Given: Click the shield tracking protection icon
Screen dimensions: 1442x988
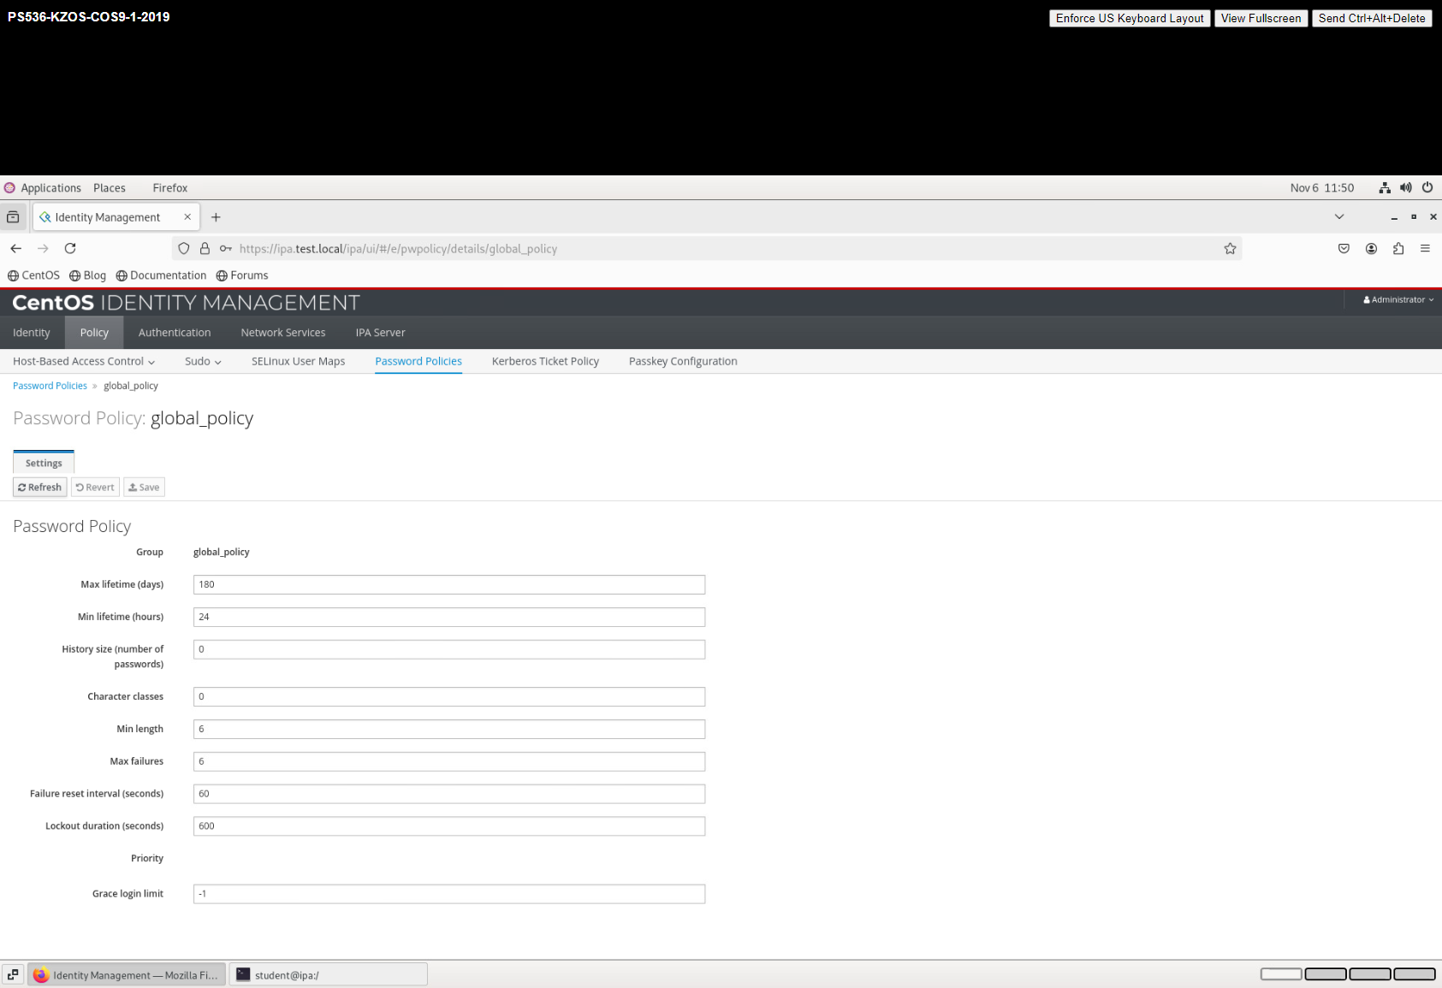Looking at the screenshot, I should [184, 249].
